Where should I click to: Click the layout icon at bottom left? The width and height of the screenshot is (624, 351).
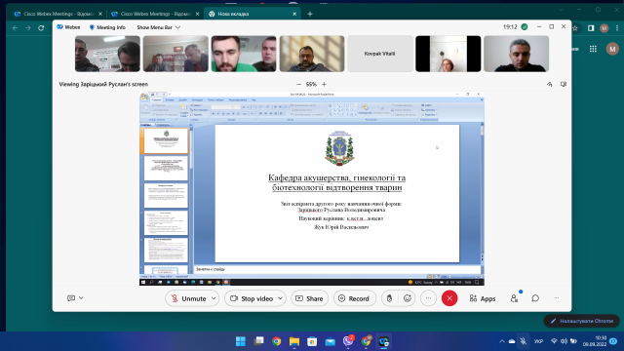(71, 298)
